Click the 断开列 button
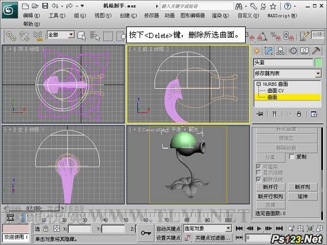The width and height of the screenshot is (327, 245). pos(303,187)
